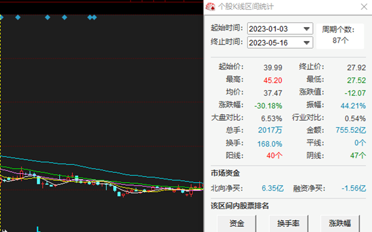Click the rightmost blue diamond event marker
372x232 pixels.
pos(94,17)
